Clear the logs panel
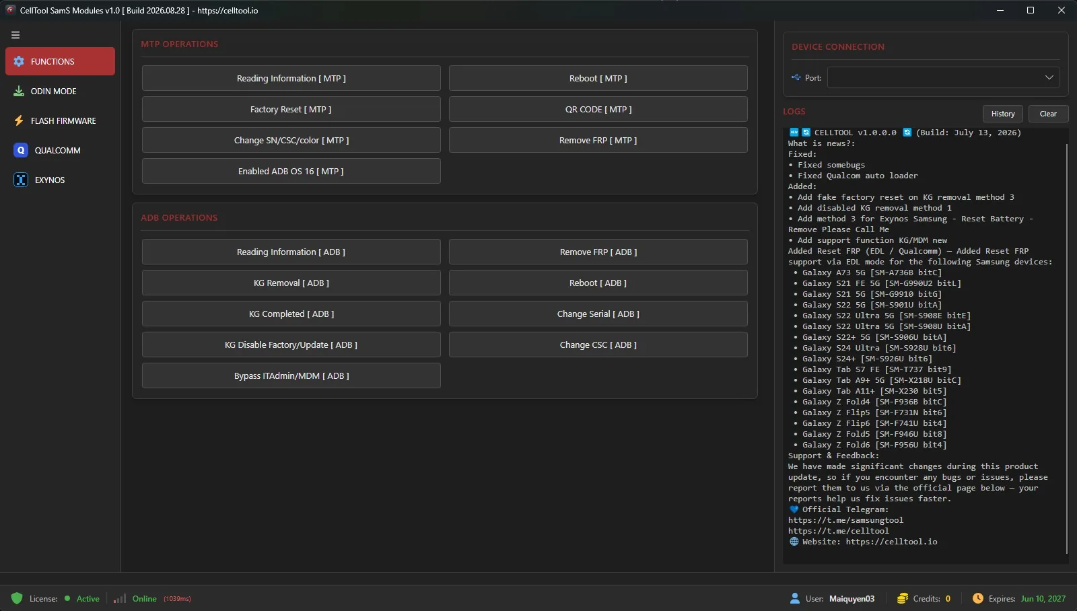The height and width of the screenshot is (611, 1077). click(1048, 114)
